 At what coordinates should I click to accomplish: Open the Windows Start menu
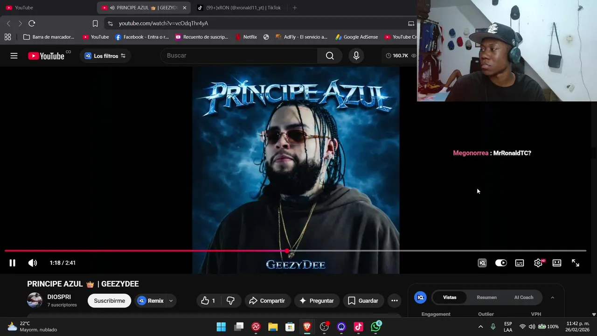click(221, 327)
